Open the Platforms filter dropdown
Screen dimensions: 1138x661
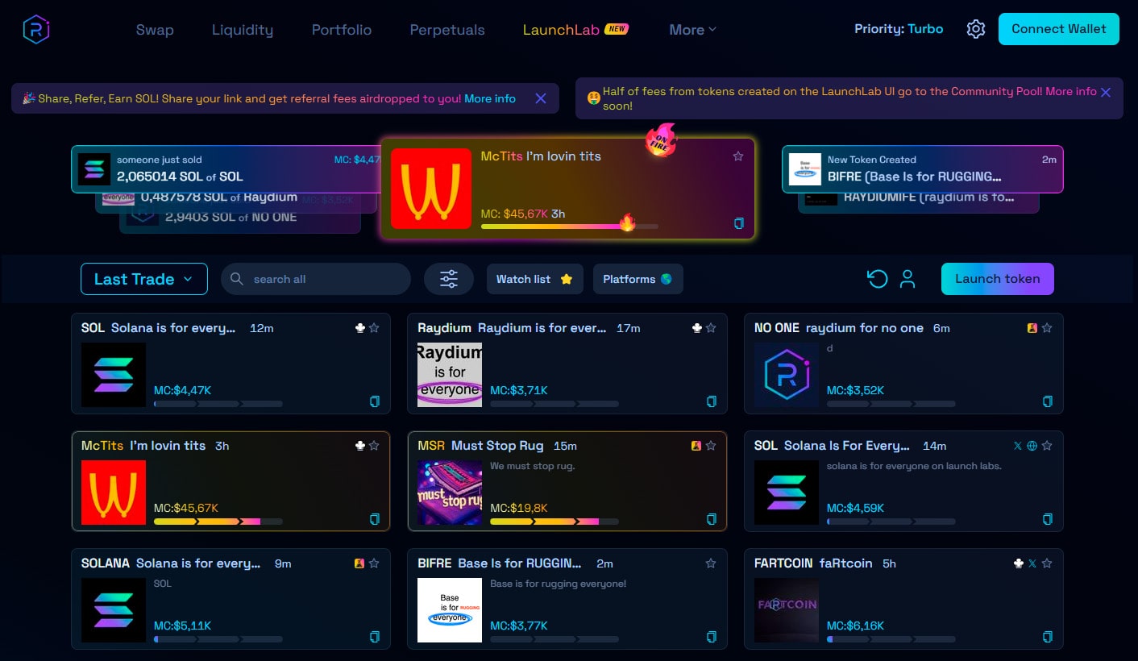(638, 279)
